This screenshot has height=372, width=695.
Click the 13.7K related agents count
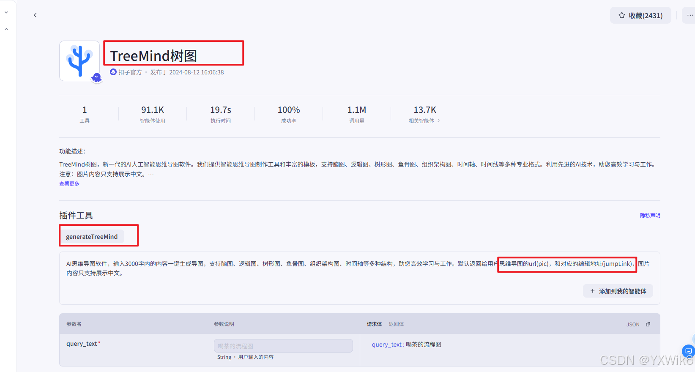click(425, 110)
